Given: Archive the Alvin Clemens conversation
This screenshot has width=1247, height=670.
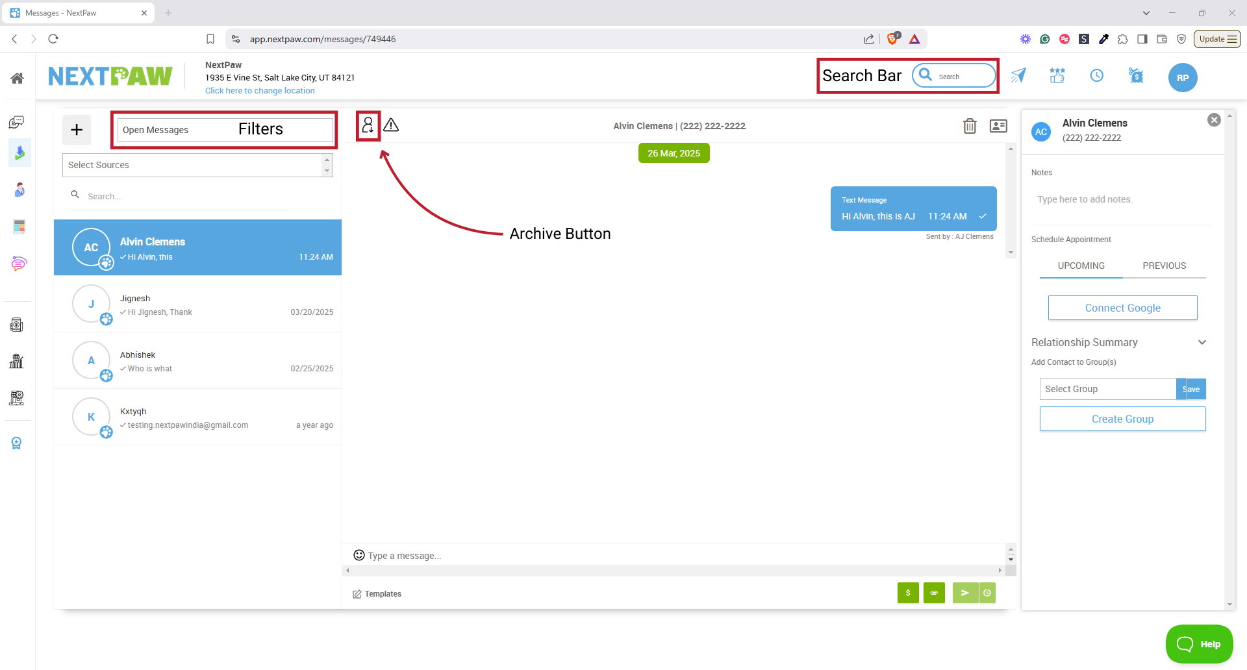Looking at the screenshot, I should [x=368, y=125].
